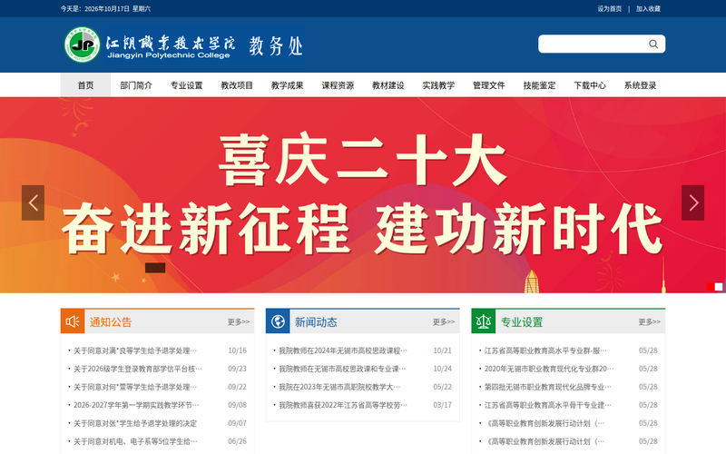This screenshot has height=454, width=726.
Task: Click date 09/23 in 通知公告 list
Action: 237,369
